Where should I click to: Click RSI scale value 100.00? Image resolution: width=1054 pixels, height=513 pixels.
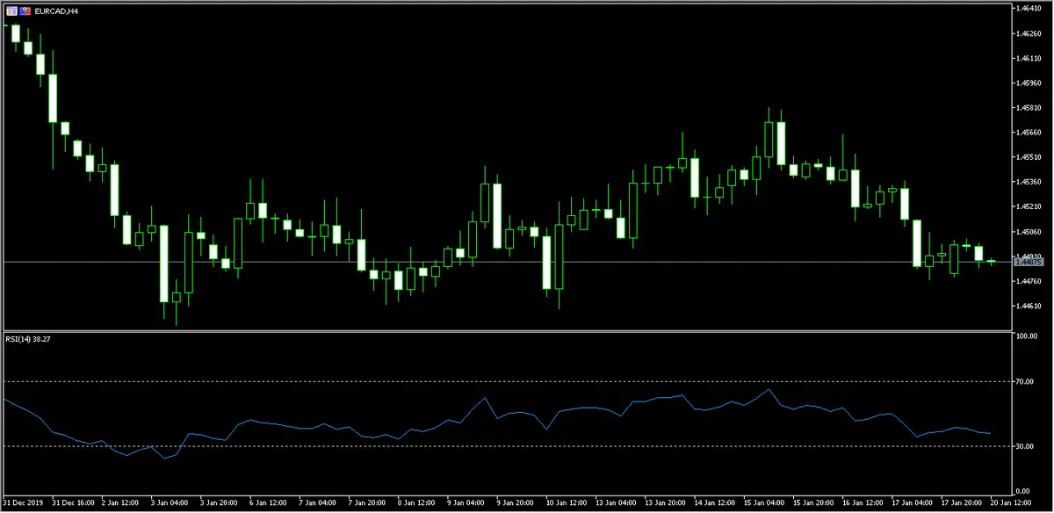(1029, 336)
